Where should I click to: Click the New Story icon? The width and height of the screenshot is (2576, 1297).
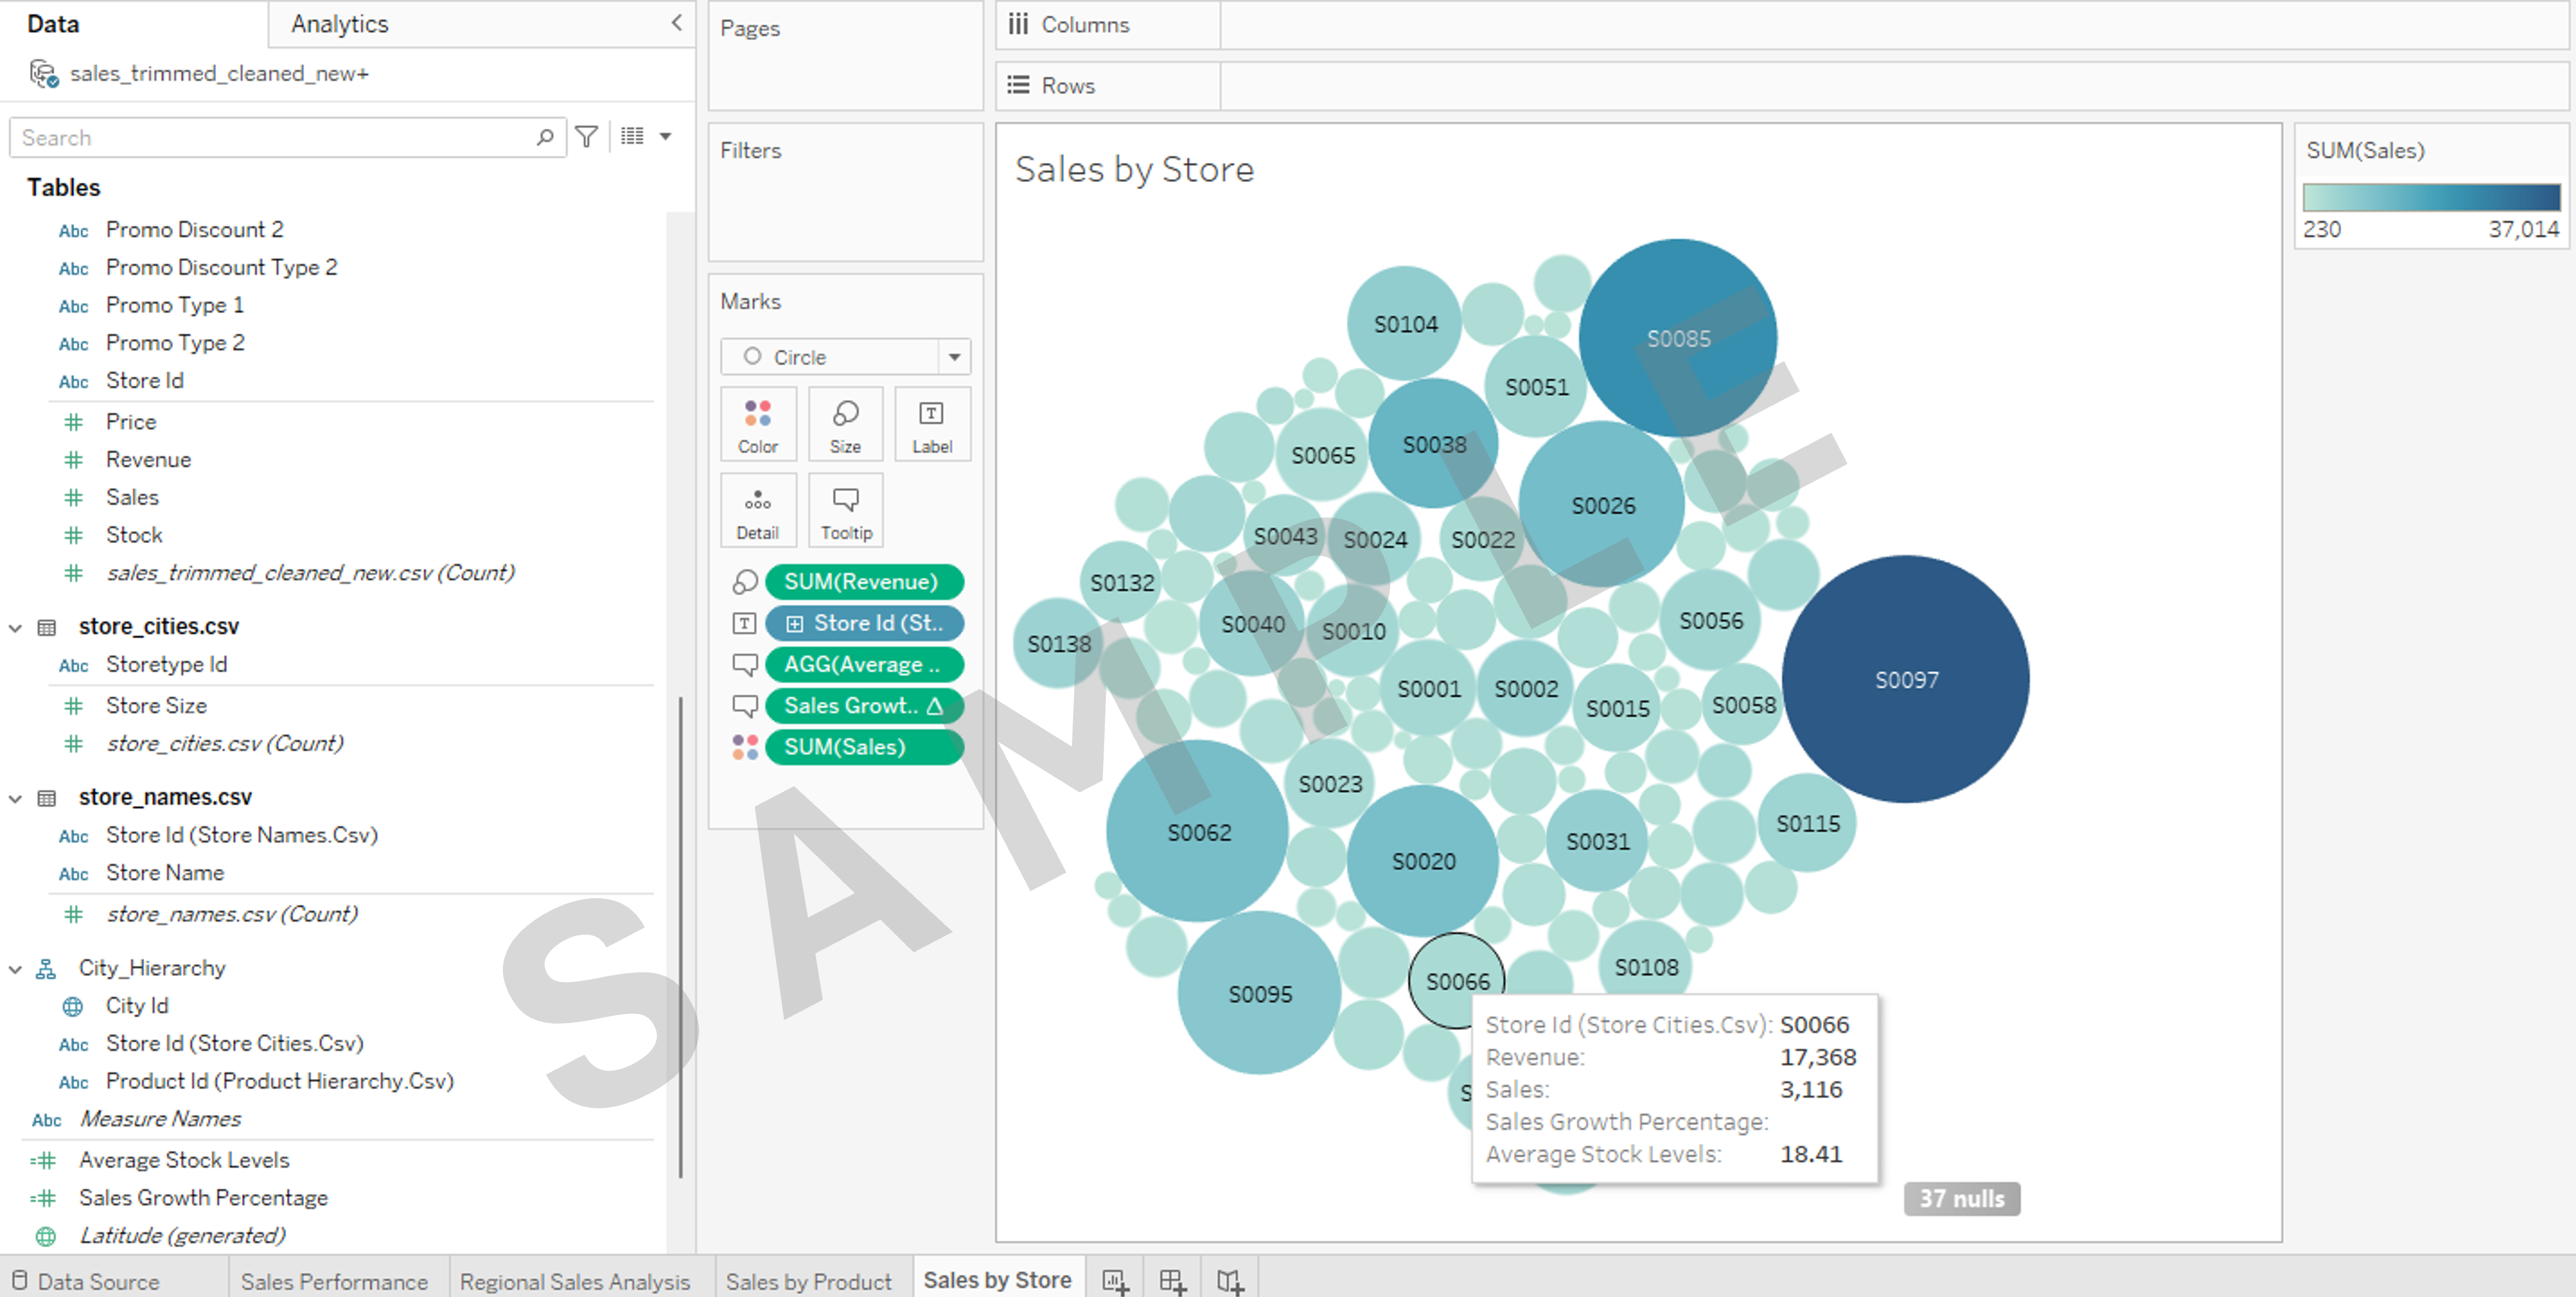click(x=1230, y=1281)
